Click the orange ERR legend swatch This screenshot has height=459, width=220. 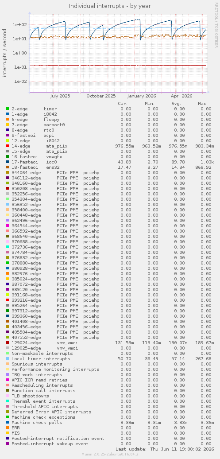(x=8, y=428)
